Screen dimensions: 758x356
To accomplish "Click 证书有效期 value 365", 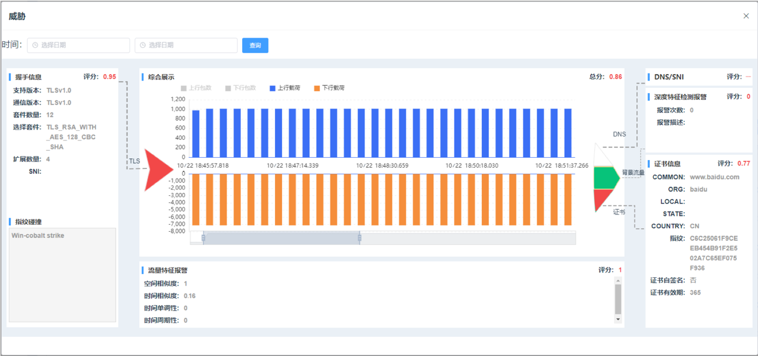I will click(695, 293).
